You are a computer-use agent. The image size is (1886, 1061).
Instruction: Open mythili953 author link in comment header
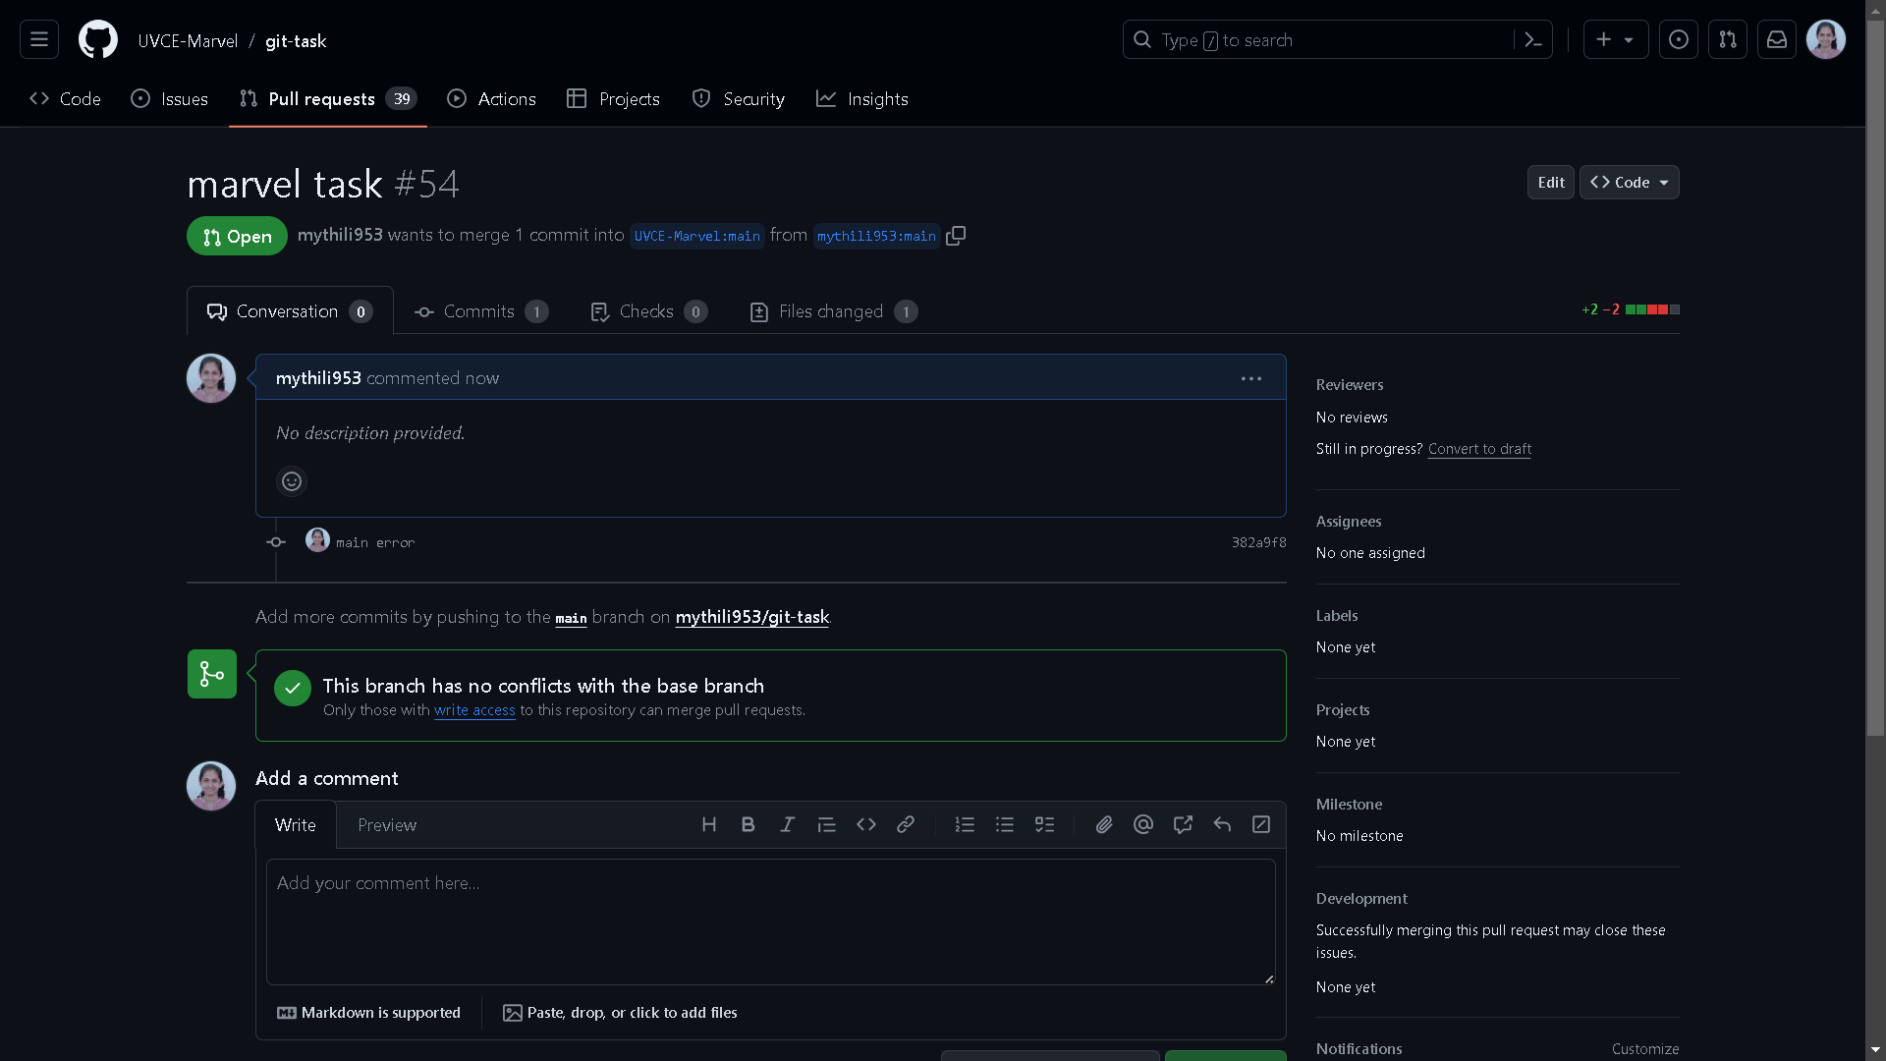318,378
